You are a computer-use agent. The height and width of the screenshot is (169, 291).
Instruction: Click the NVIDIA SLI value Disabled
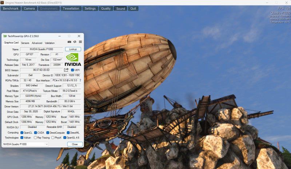[x=32, y=127]
